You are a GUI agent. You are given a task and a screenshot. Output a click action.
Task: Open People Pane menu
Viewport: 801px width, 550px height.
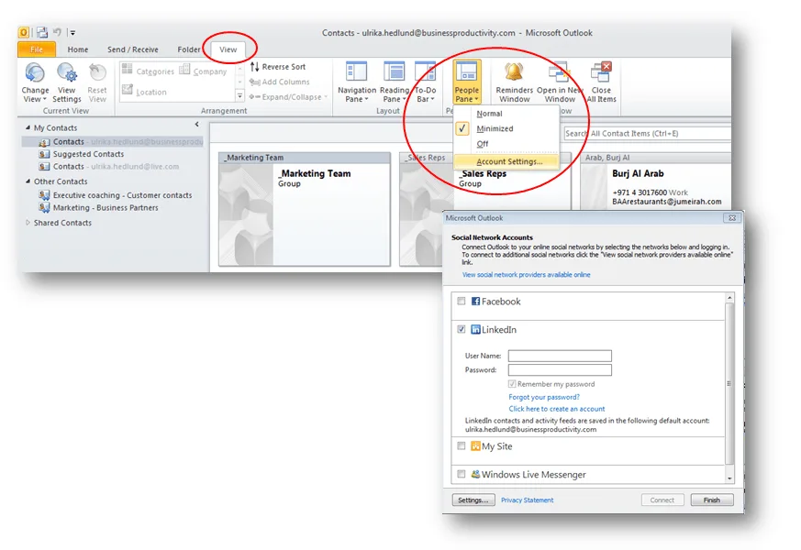tap(467, 82)
